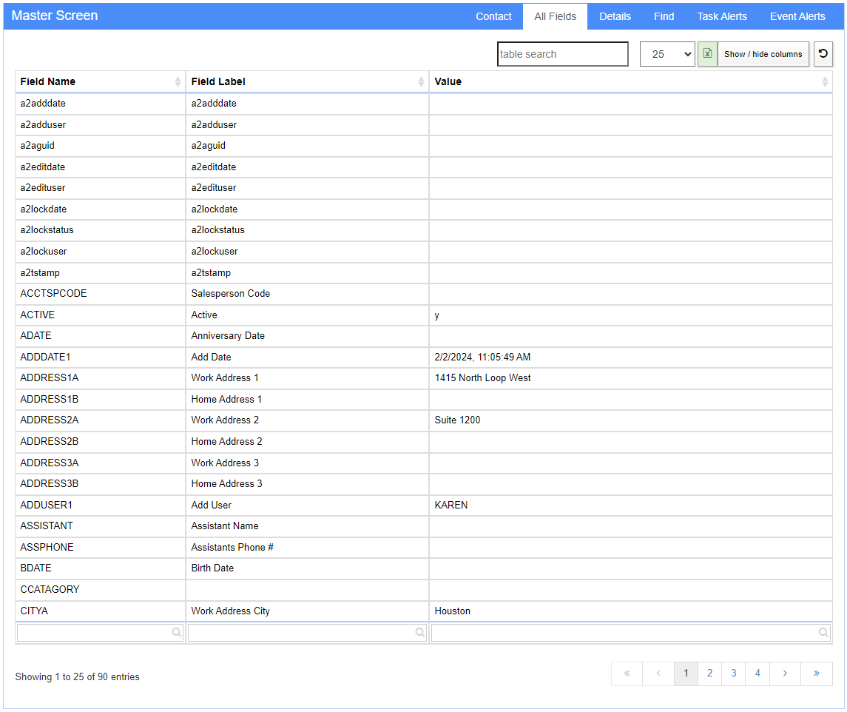This screenshot has height=712, width=847.
Task: Click the a2edituser field label cell
Action: (x=308, y=187)
